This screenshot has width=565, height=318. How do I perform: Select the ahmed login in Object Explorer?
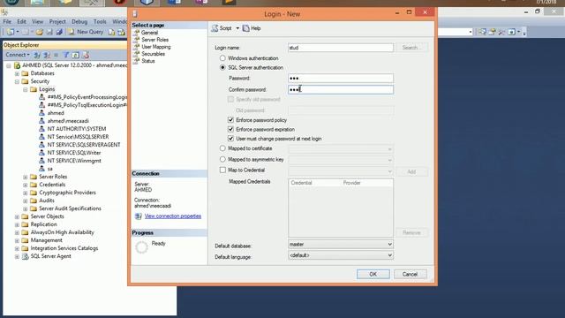[x=56, y=113]
